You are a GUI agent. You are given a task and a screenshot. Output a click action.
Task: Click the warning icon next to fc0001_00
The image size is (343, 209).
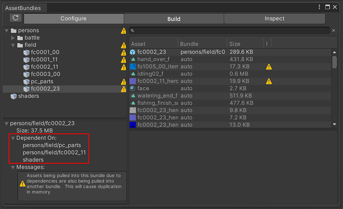[x=123, y=52]
